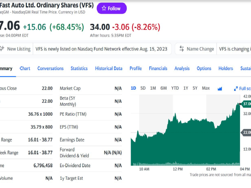251x188 pixels.
Task: Click the New Listing sparkle icon
Action: [x=2, y=49]
